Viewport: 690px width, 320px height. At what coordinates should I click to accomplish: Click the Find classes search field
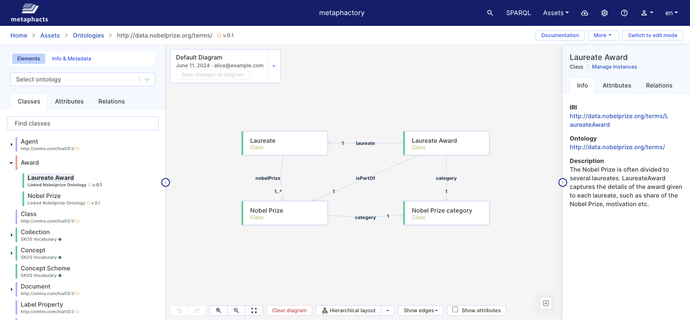83,123
